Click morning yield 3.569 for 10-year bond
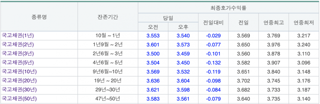 153,72
